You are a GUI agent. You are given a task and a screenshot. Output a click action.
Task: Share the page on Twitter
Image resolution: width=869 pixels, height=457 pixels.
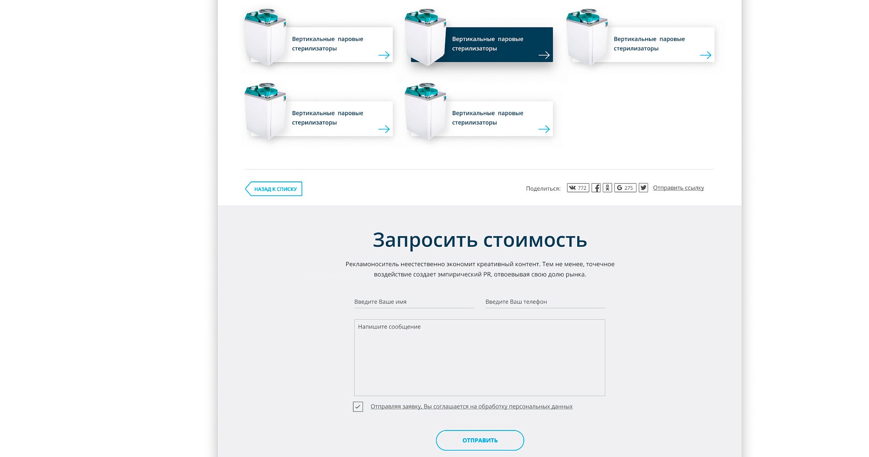[643, 188]
